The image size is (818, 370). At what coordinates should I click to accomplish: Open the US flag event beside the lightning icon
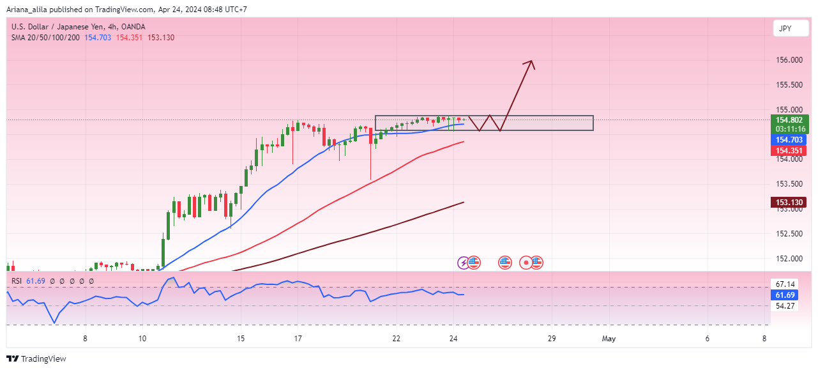point(474,262)
